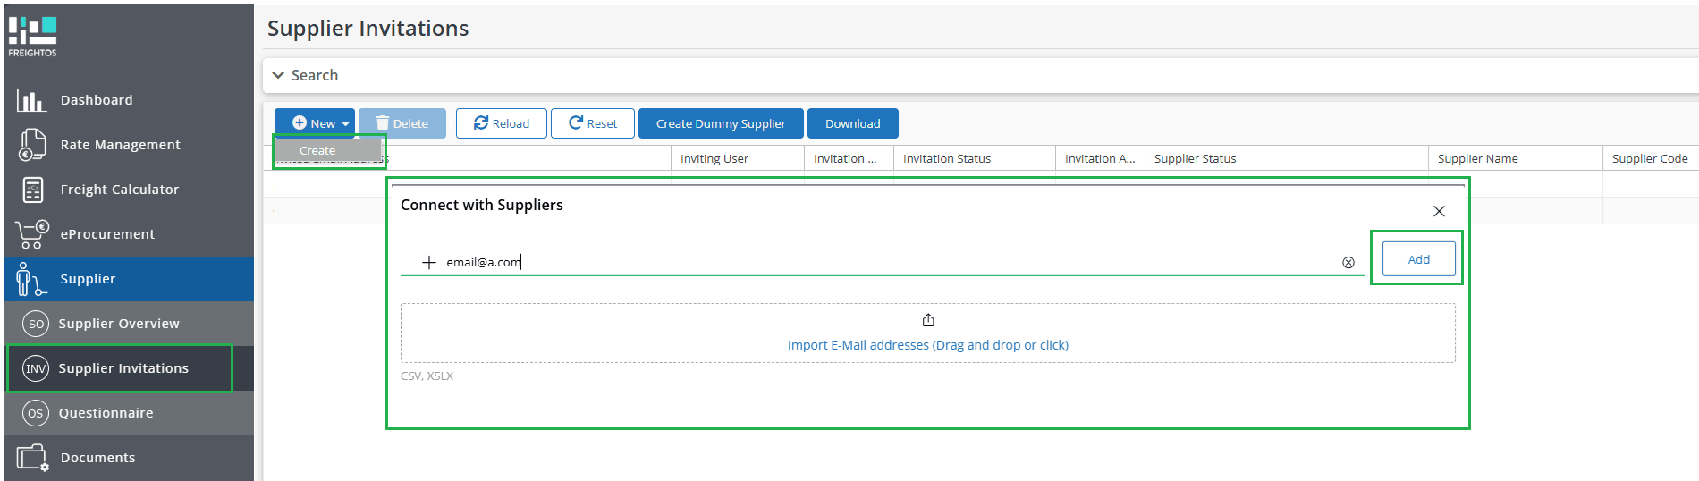This screenshot has height=481, width=1699.
Task: Click the Download button
Action: click(x=853, y=123)
